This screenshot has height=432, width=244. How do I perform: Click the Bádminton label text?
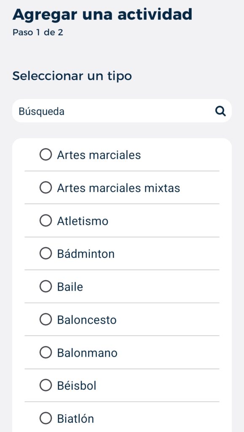click(86, 254)
